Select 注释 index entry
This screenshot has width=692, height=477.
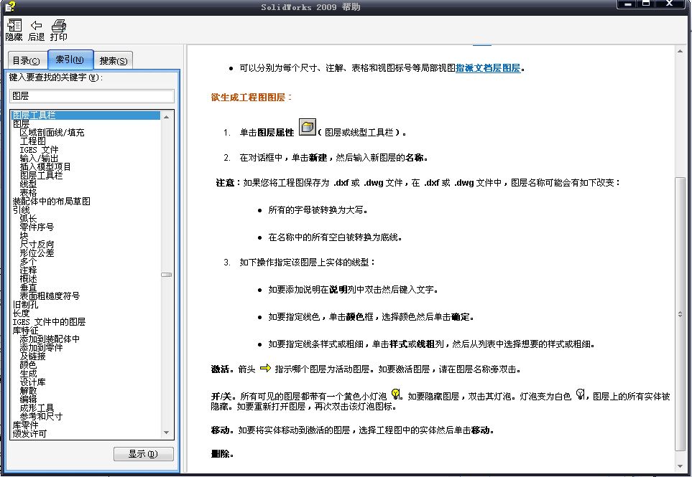[28, 270]
